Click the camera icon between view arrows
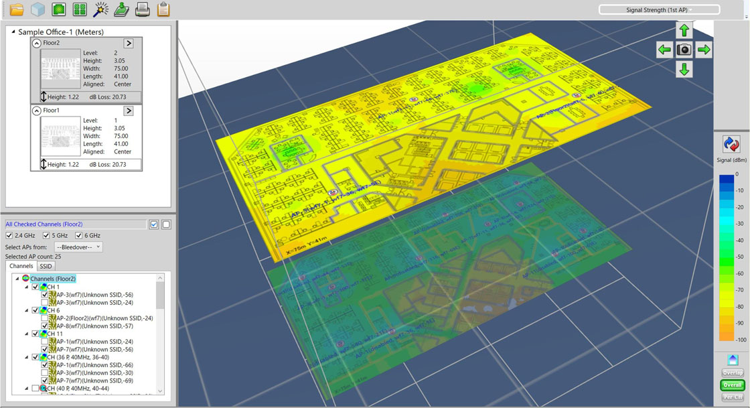The width and height of the screenshot is (750, 408). tap(684, 50)
